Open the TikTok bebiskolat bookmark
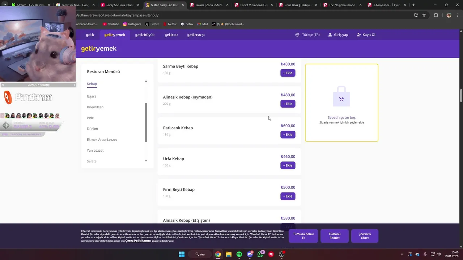 click(228, 24)
